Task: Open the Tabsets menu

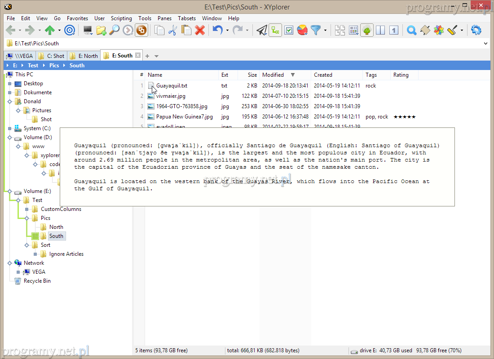Action: coord(187,18)
